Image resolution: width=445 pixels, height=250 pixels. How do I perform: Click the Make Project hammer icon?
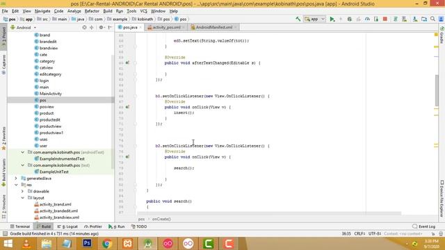(298, 19)
